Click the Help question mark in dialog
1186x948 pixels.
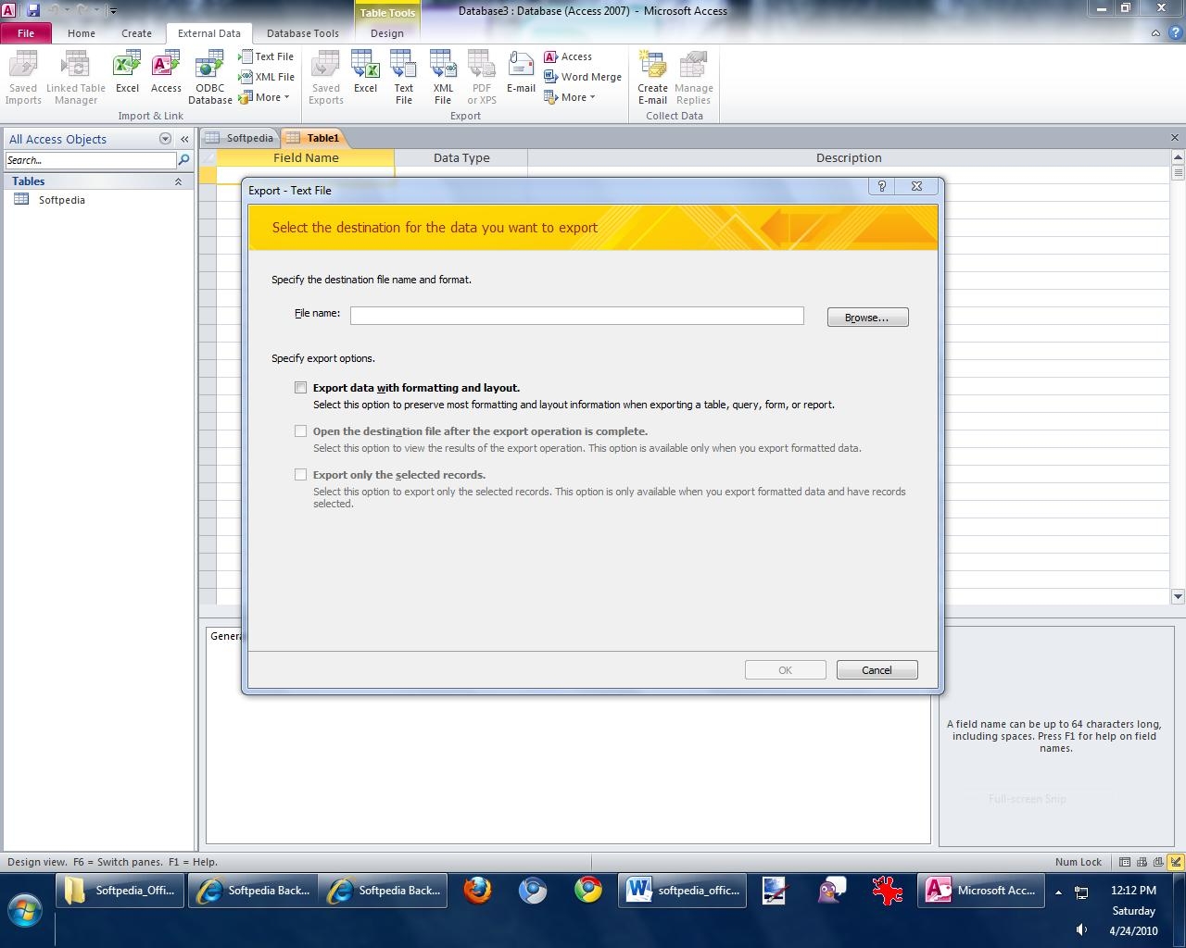coord(881,186)
